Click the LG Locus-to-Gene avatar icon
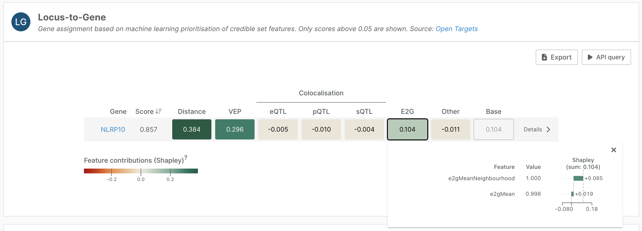The width and height of the screenshot is (642, 231). point(21,22)
